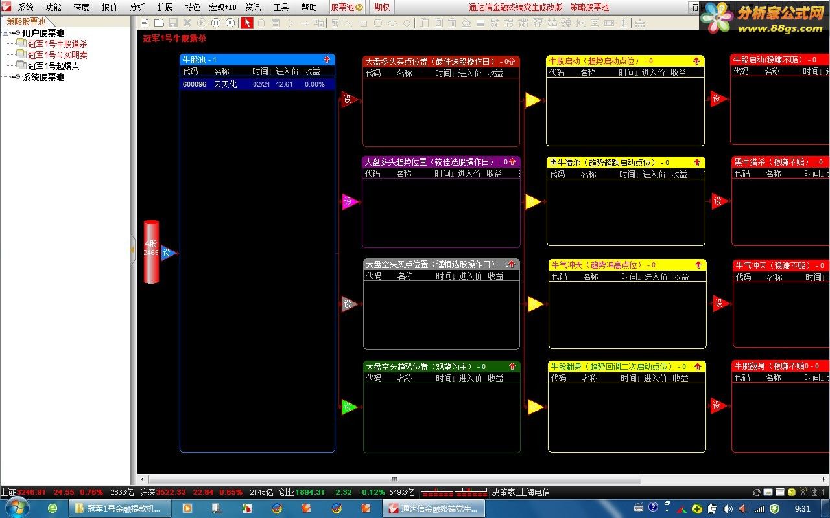Viewport: 830px width, 518px height.
Task: Click the new strategy document icon
Action: (144, 23)
